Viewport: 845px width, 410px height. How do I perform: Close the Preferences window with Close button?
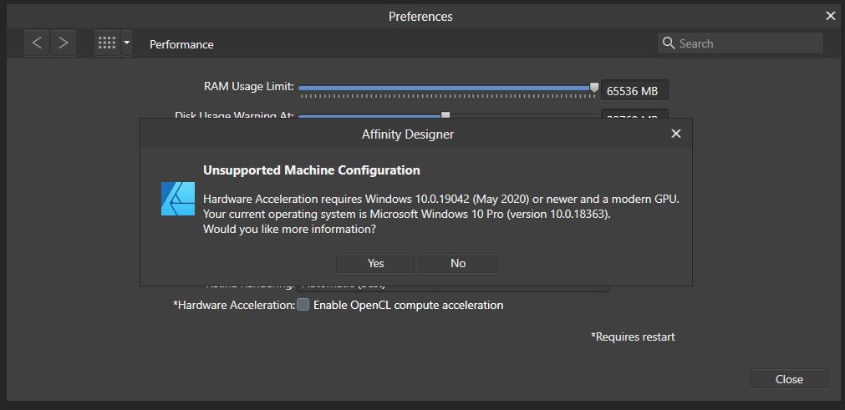(789, 379)
